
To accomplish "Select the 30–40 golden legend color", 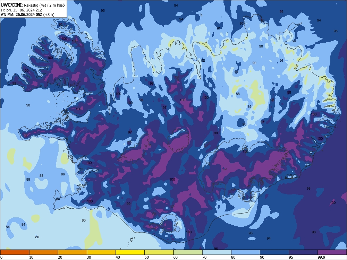I will pos(101,252).
